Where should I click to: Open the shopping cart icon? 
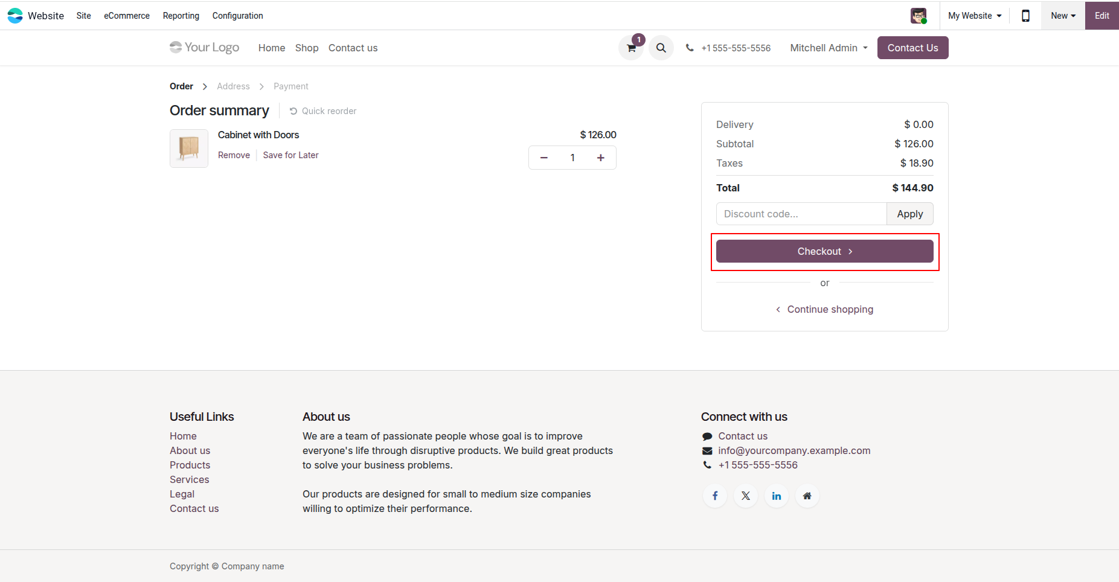[631, 48]
